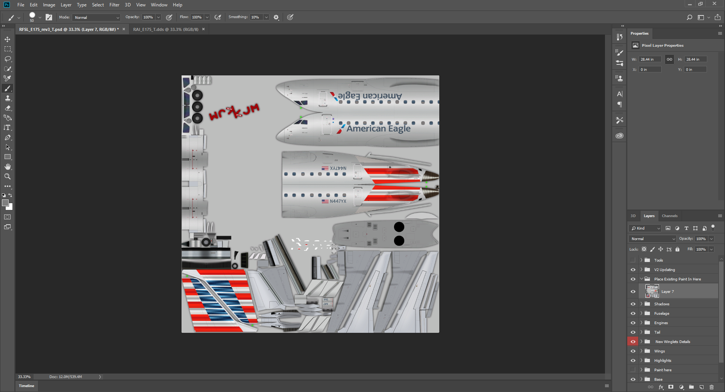Screen dimensions: 725x392
Task: Open the Timeline panel
Action: pyautogui.click(x=26, y=386)
